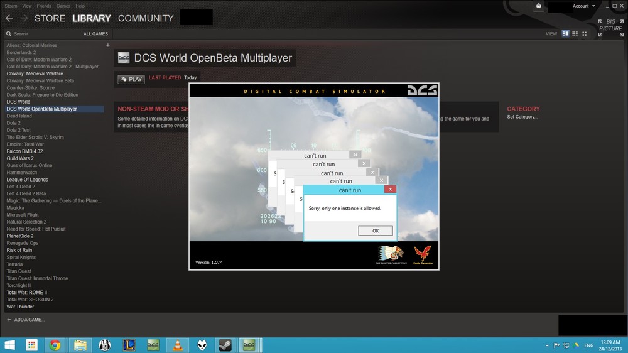Open the View menu
628x353 pixels.
click(27, 6)
